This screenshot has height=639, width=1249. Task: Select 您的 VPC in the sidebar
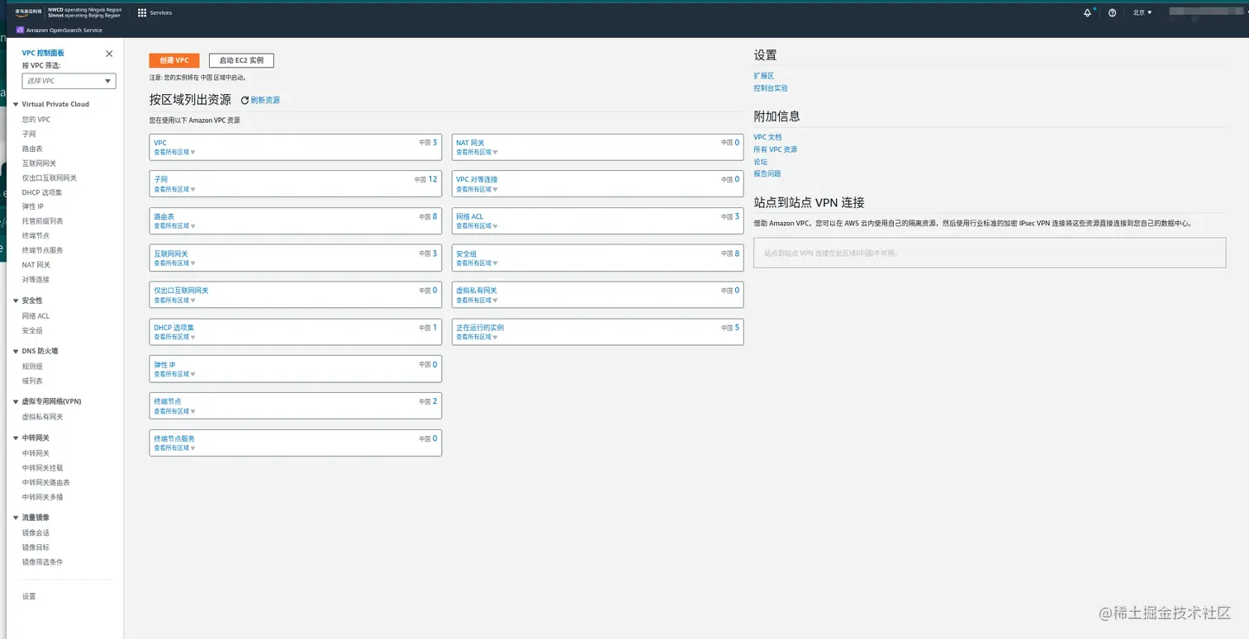pos(36,120)
